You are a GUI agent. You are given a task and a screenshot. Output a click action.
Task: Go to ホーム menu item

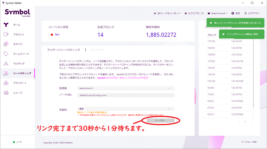17,25
